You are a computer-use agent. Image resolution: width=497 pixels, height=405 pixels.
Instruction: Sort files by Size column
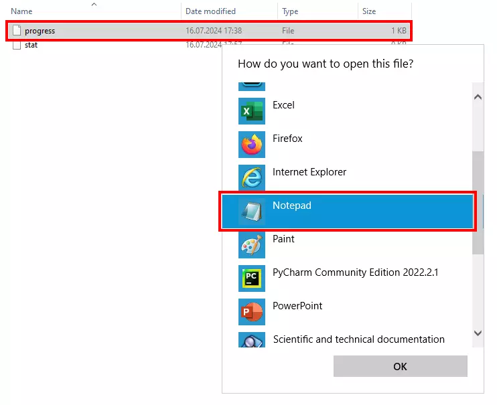(x=369, y=11)
